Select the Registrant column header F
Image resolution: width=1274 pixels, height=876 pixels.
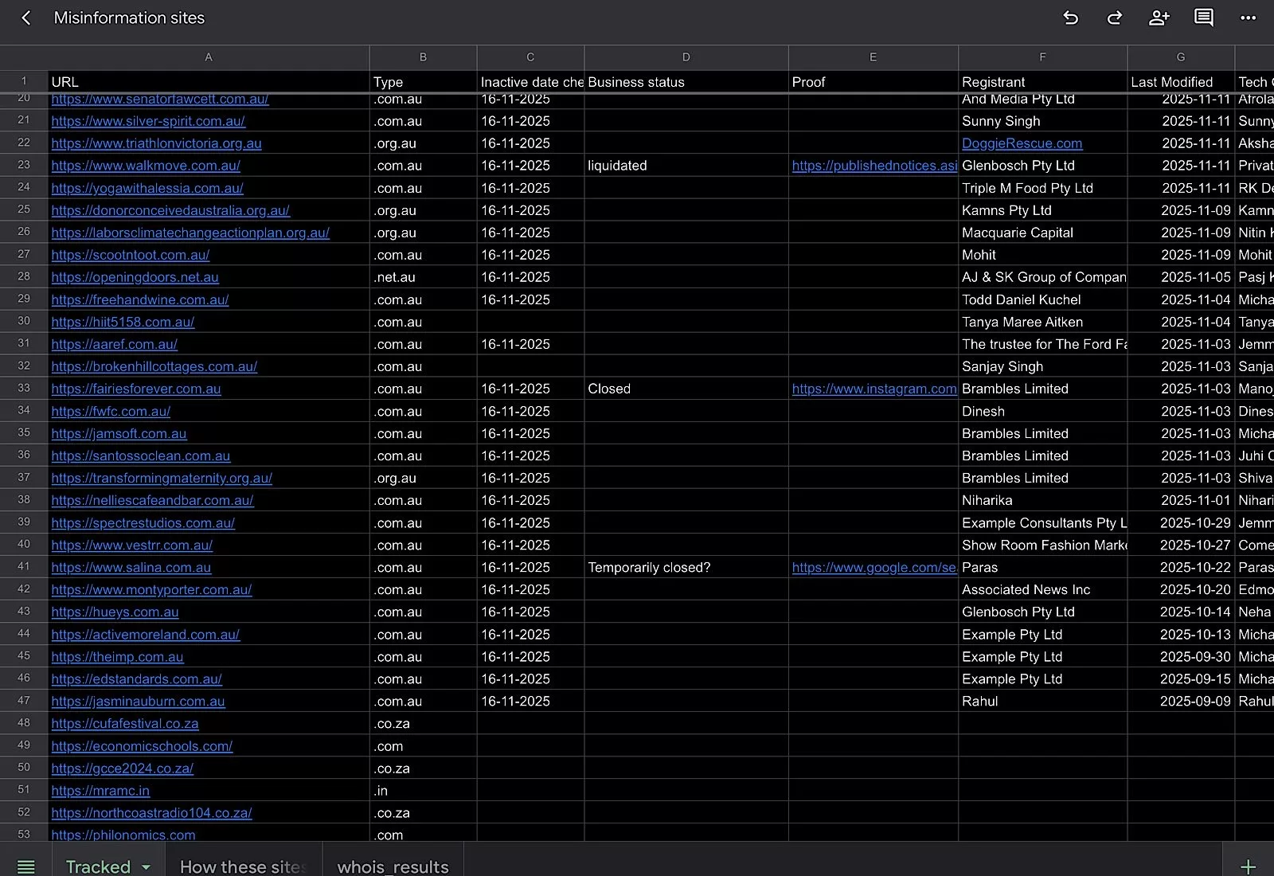click(1042, 57)
